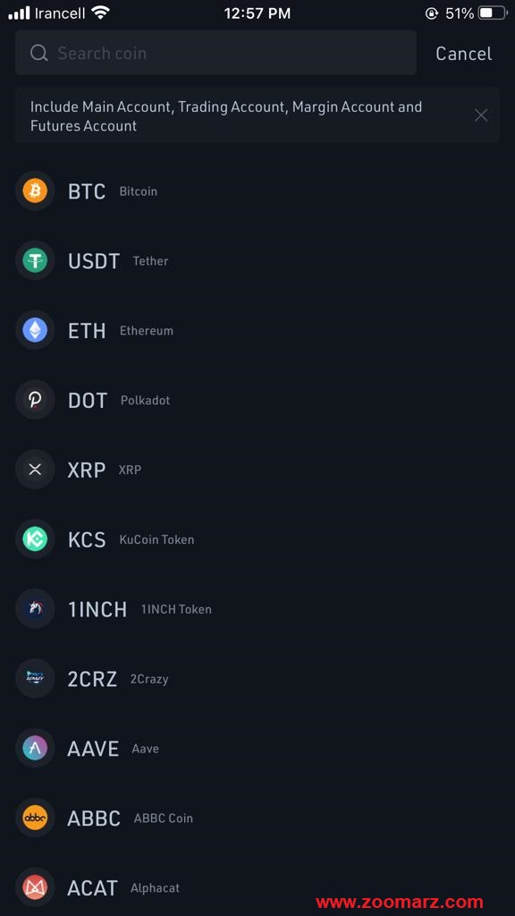The image size is (515, 916).
Task: Choose the DOT Polkadot entry
Action: (257, 400)
